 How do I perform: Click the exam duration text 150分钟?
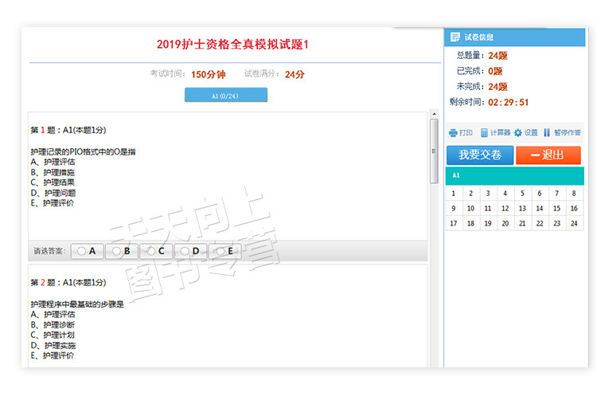coord(209,74)
